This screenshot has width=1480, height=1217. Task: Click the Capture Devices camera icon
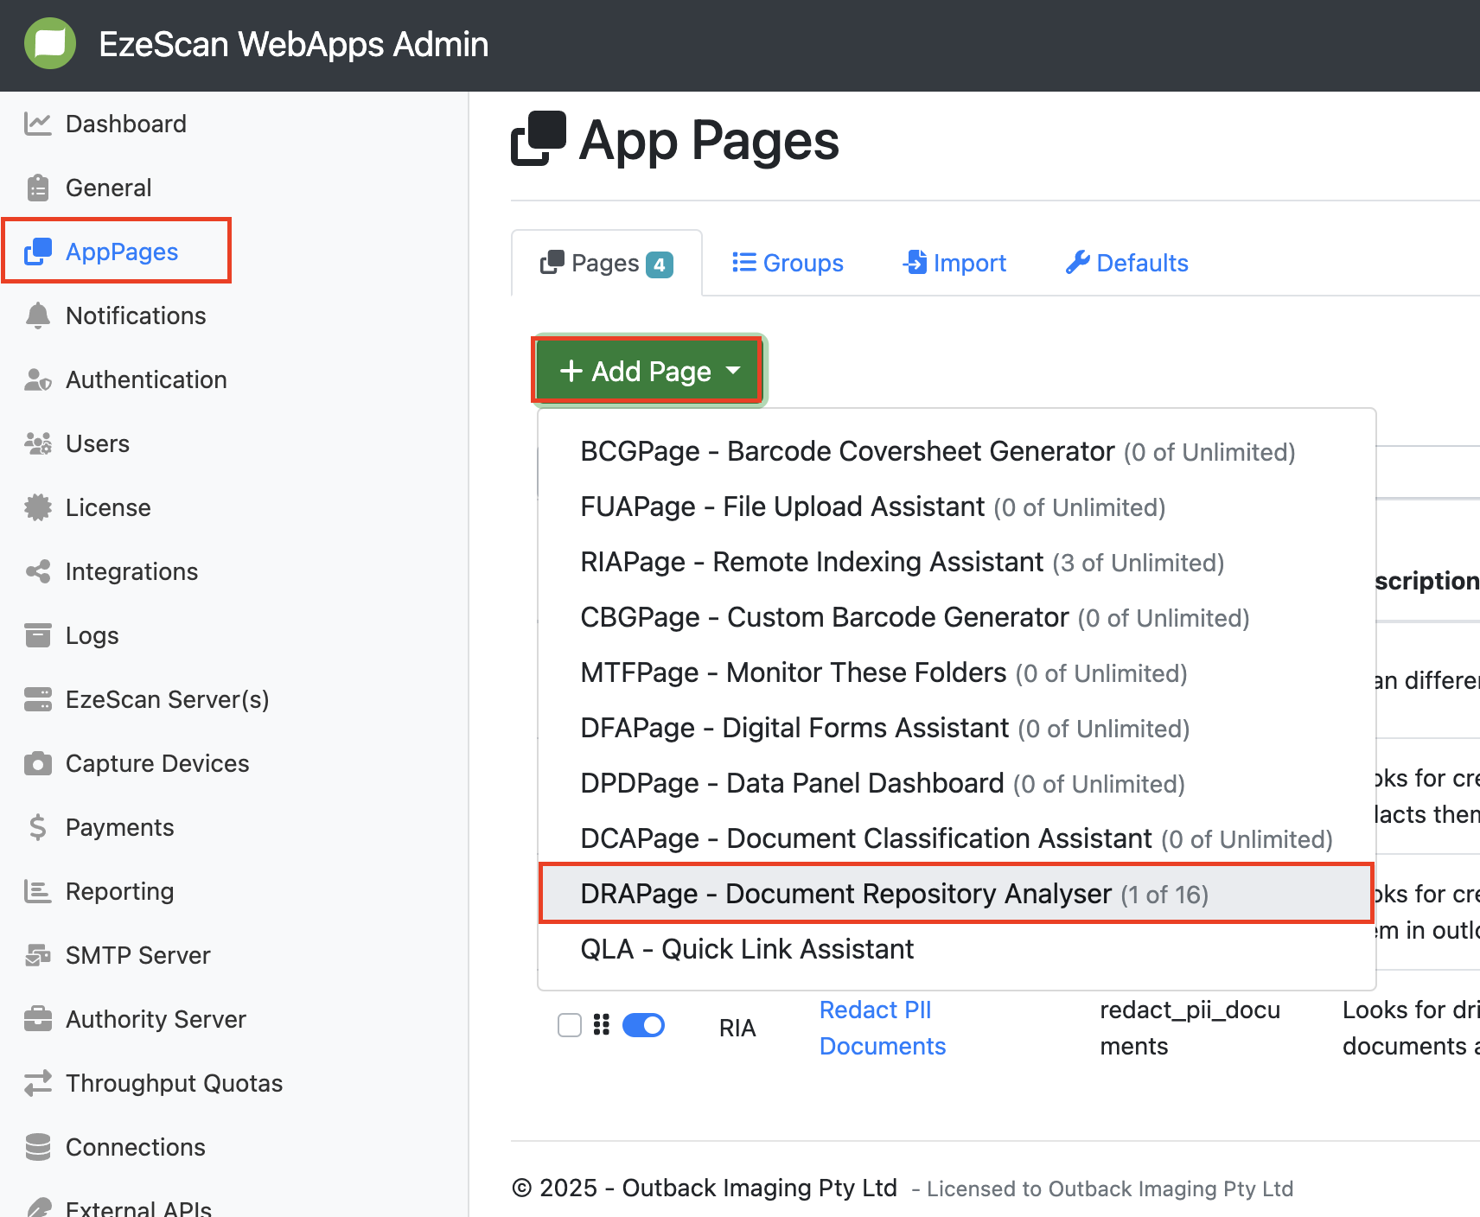point(37,763)
